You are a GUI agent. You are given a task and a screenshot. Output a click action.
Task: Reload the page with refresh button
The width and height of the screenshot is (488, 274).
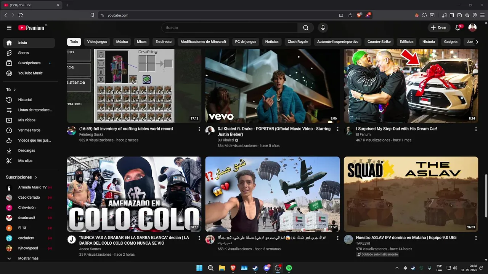(x=21, y=15)
